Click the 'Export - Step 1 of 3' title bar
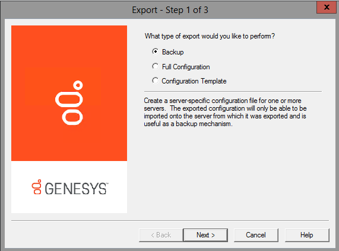 170,10
